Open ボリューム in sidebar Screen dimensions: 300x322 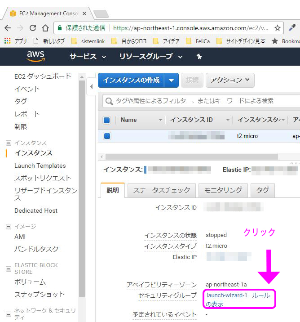tap(30, 282)
